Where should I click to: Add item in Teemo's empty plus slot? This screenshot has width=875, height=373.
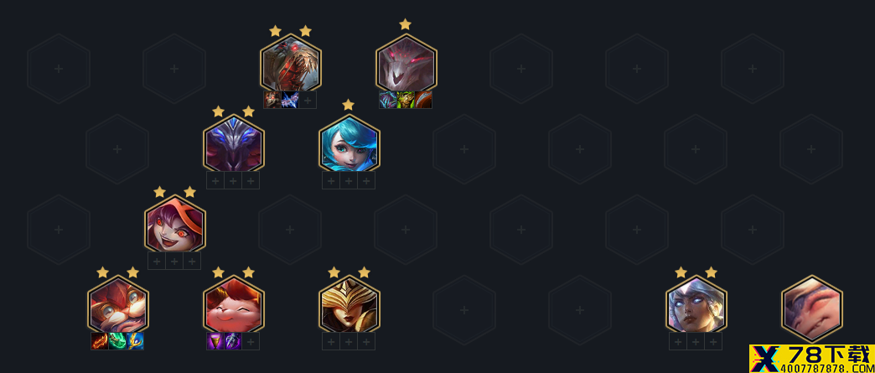point(251,341)
